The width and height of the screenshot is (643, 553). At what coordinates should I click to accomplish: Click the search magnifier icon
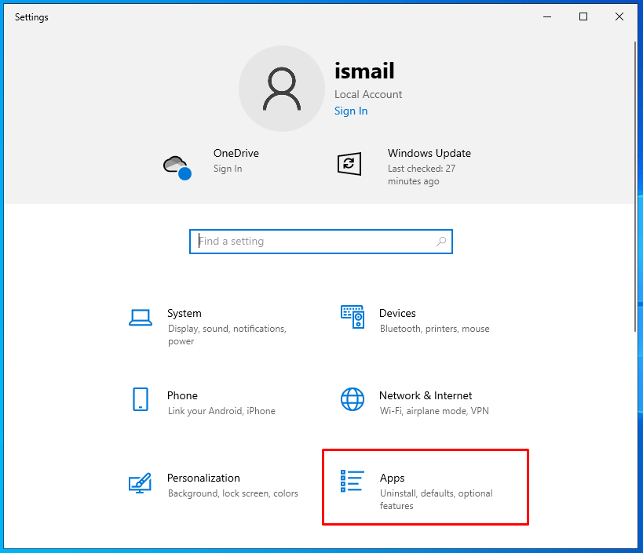pyautogui.click(x=441, y=242)
